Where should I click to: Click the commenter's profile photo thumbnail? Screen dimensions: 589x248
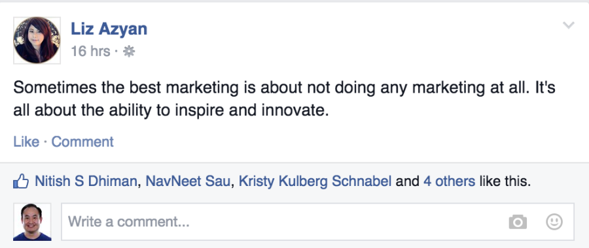point(32,222)
